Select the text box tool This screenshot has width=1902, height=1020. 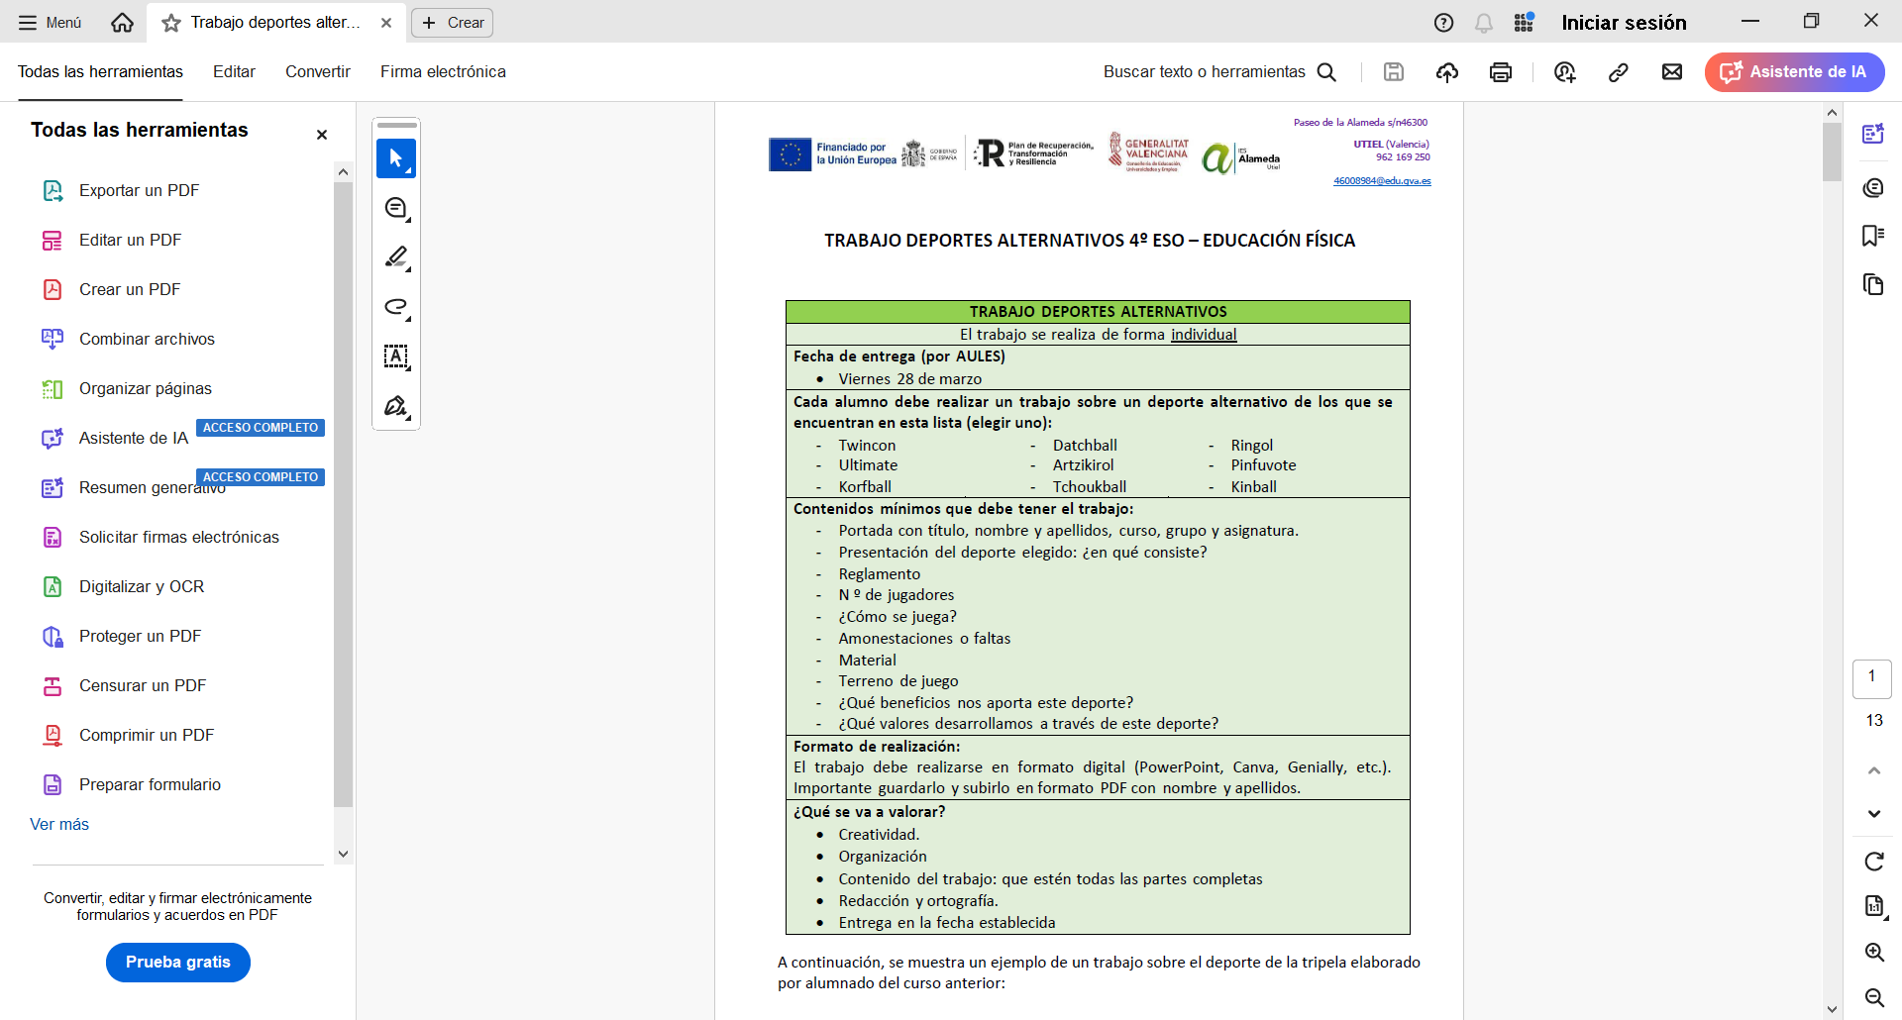(396, 357)
